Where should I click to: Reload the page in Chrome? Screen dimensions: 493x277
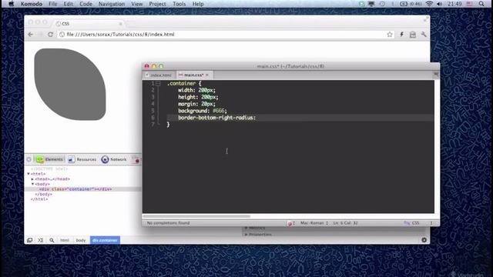pyautogui.click(x=50, y=35)
